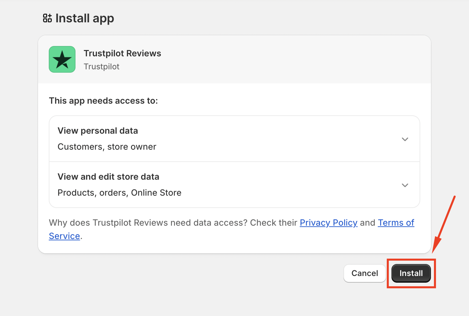The image size is (469, 316).
Task: Expand the View and edit store data chevron
Action: coord(405,185)
